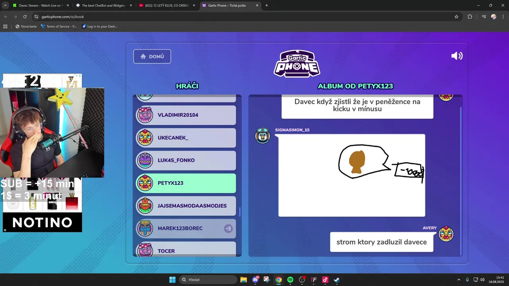Mute the Gartic Phone sound speaker icon
The width and height of the screenshot is (509, 286).
click(457, 56)
